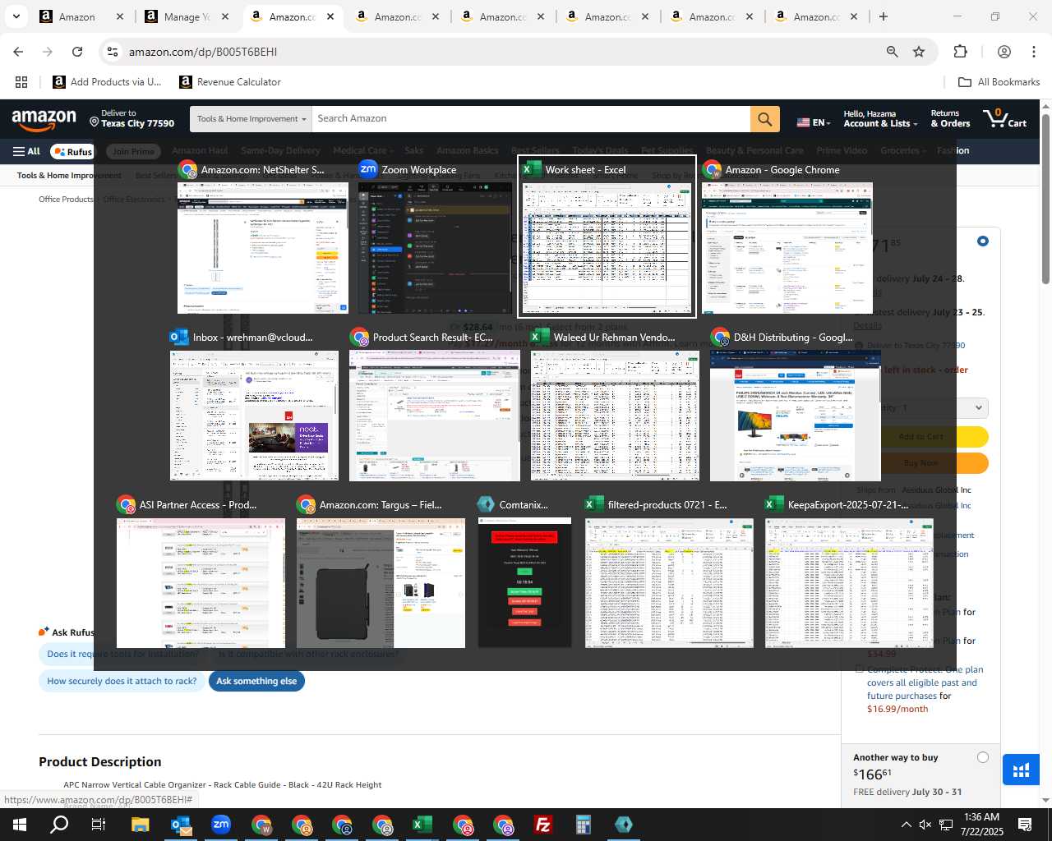Open the shopping Cart icon
This screenshot has height=841, width=1052.
(1006, 119)
